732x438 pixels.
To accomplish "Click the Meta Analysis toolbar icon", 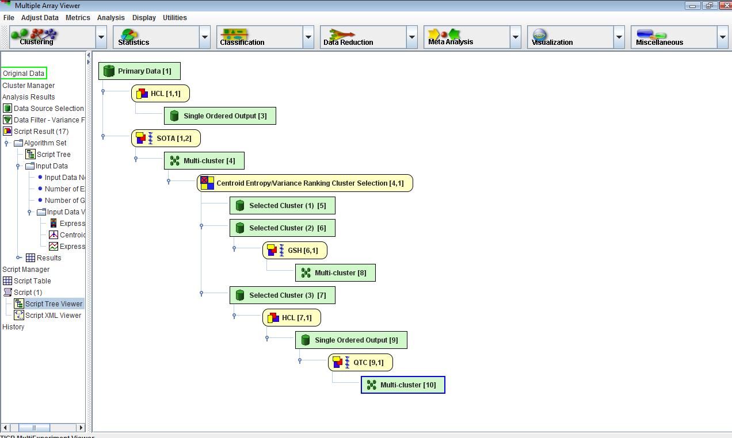I will (x=450, y=37).
